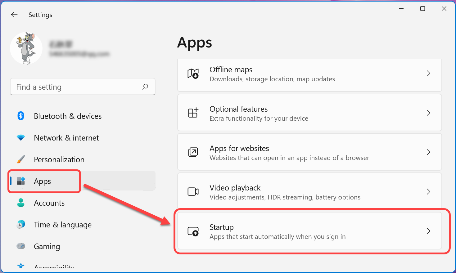Click the Startup icon
This screenshot has width=456, height=273.
[x=193, y=231]
